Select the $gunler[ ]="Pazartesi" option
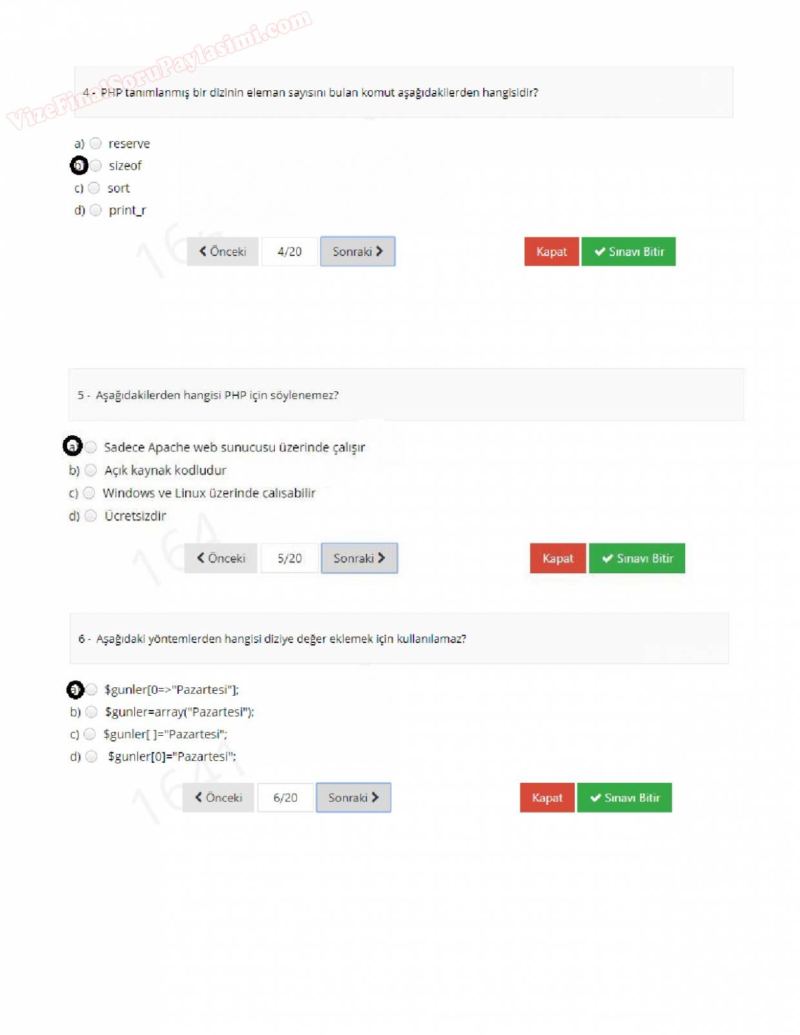 point(90,734)
